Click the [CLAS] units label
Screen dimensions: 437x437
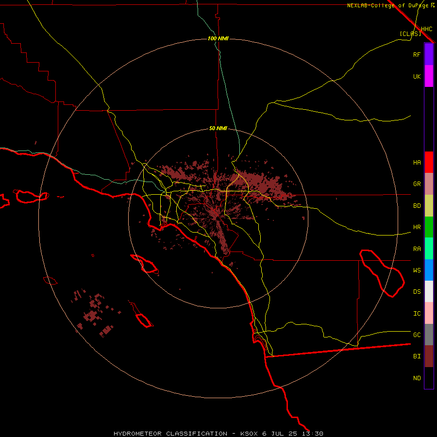pos(410,34)
